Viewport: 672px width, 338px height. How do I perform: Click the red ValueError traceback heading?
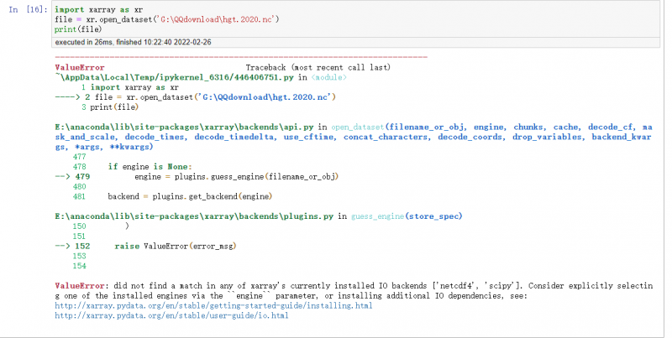[x=75, y=66]
